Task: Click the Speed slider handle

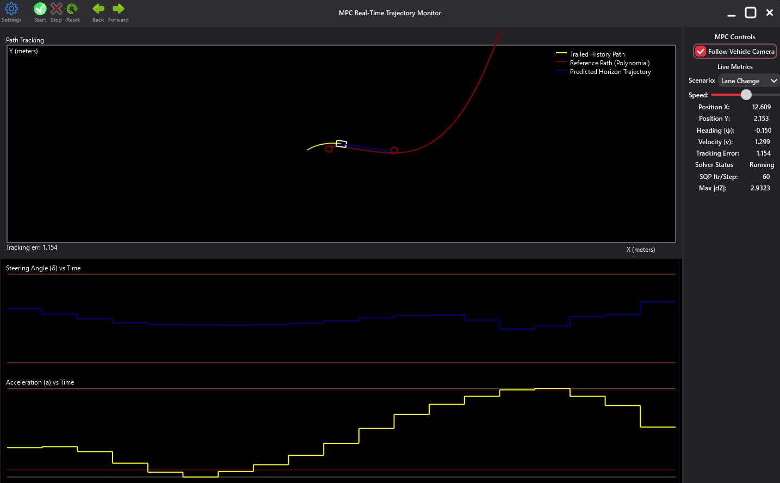Action: pyautogui.click(x=746, y=95)
